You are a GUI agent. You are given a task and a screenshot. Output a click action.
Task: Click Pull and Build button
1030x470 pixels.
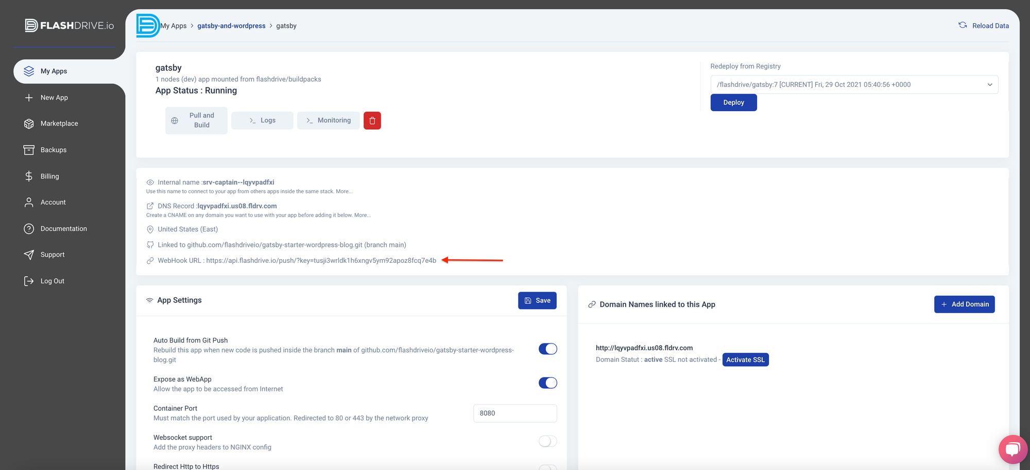(196, 121)
